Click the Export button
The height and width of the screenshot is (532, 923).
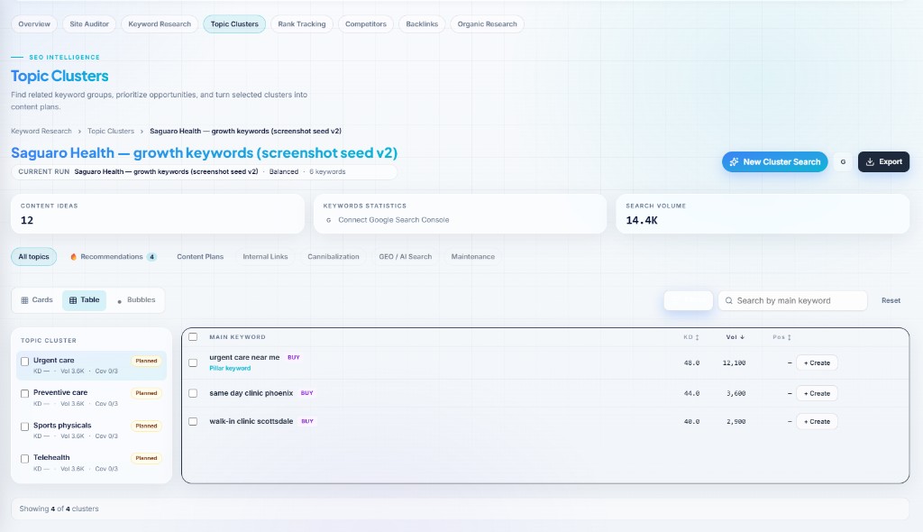(x=883, y=162)
